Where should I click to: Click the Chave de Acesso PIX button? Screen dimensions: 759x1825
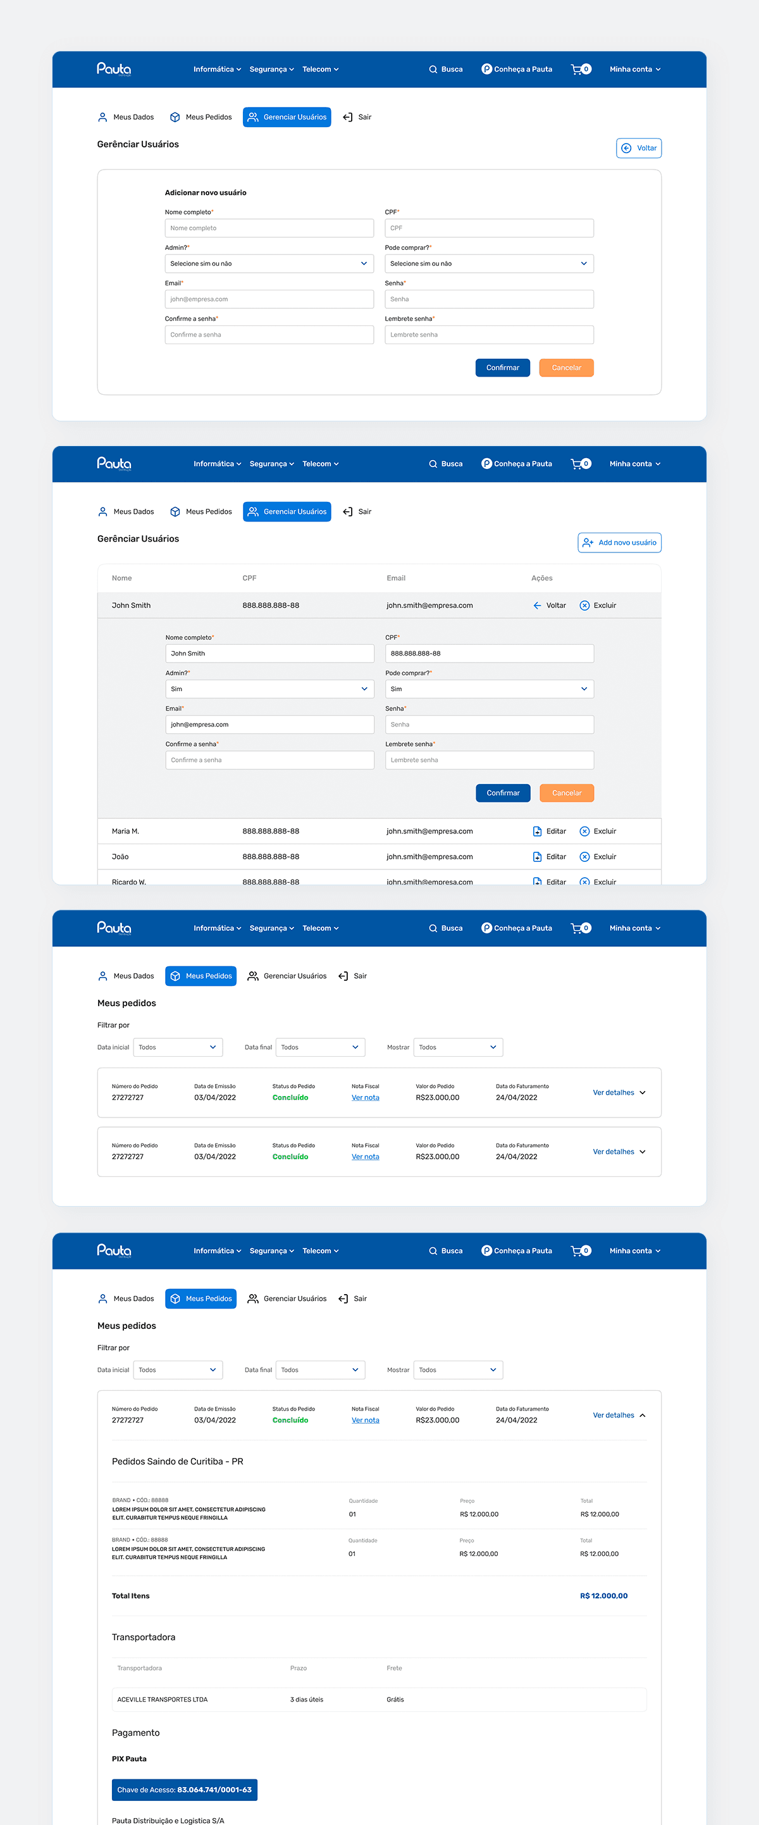184,1790
